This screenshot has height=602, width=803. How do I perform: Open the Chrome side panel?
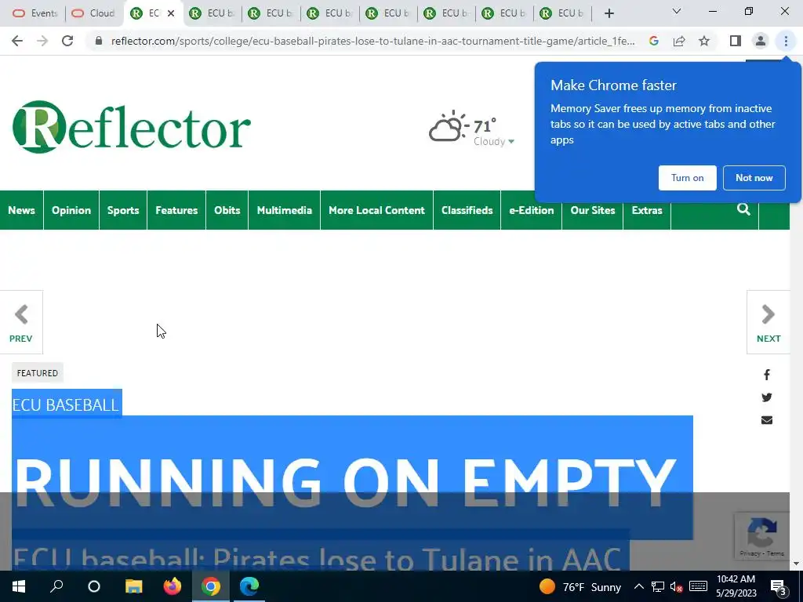736,41
